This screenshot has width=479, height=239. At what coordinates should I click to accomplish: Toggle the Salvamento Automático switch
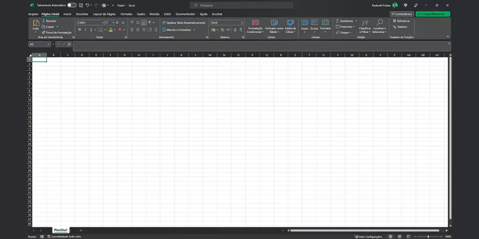click(72, 5)
